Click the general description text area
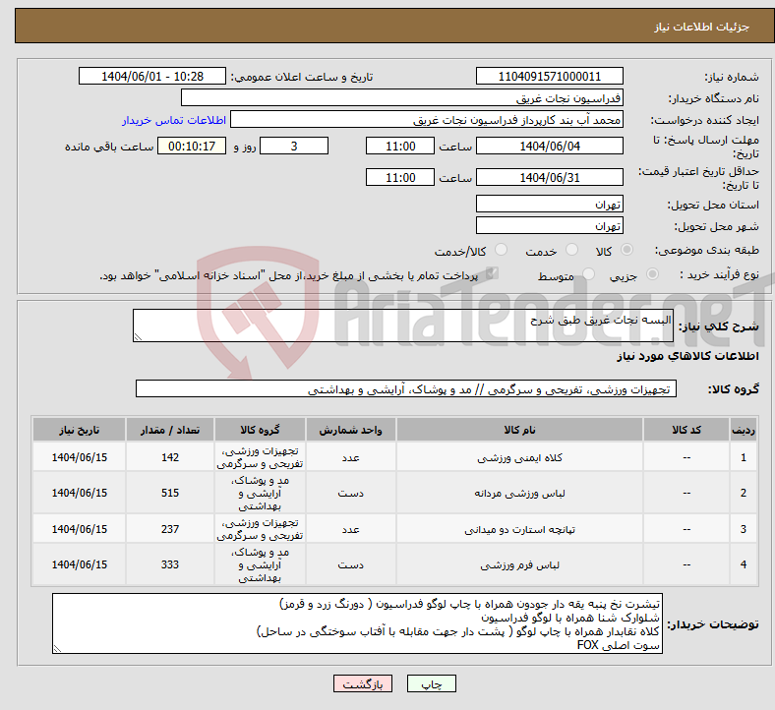The width and height of the screenshot is (775, 710). coord(403,325)
